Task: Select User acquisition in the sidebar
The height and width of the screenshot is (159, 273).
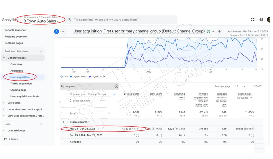Action: coord(20,77)
